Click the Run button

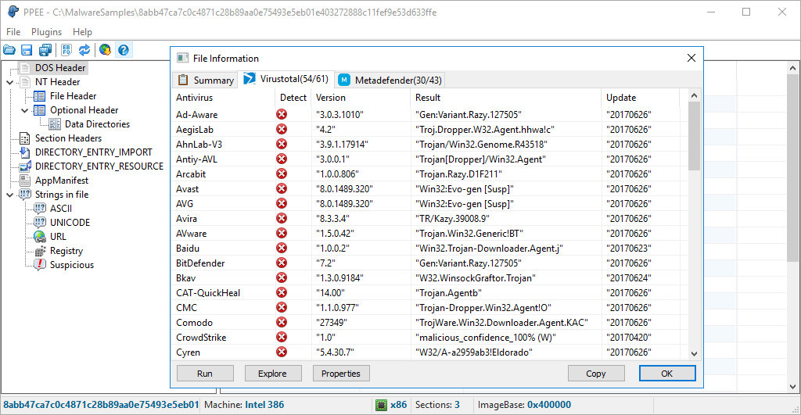205,373
